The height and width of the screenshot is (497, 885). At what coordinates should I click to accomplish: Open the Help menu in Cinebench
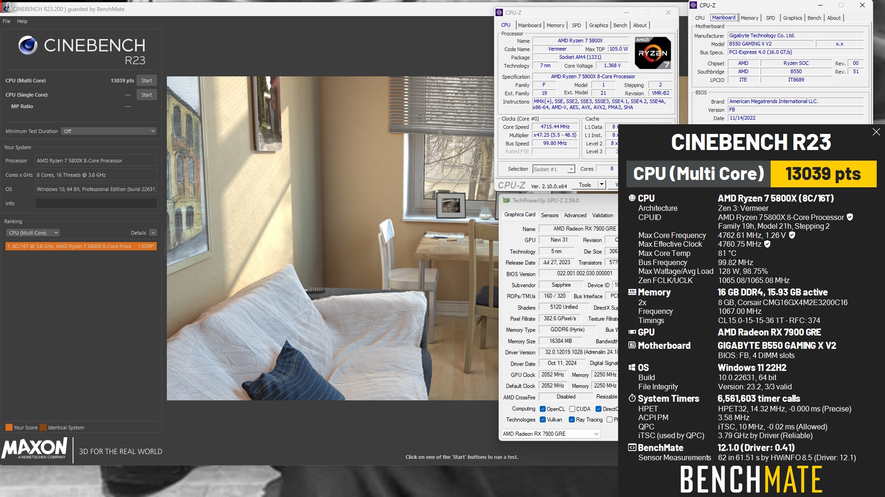click(22, 21)
